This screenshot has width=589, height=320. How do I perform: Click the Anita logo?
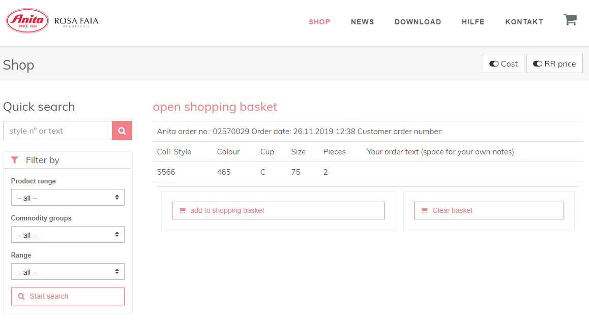[27, 21]
